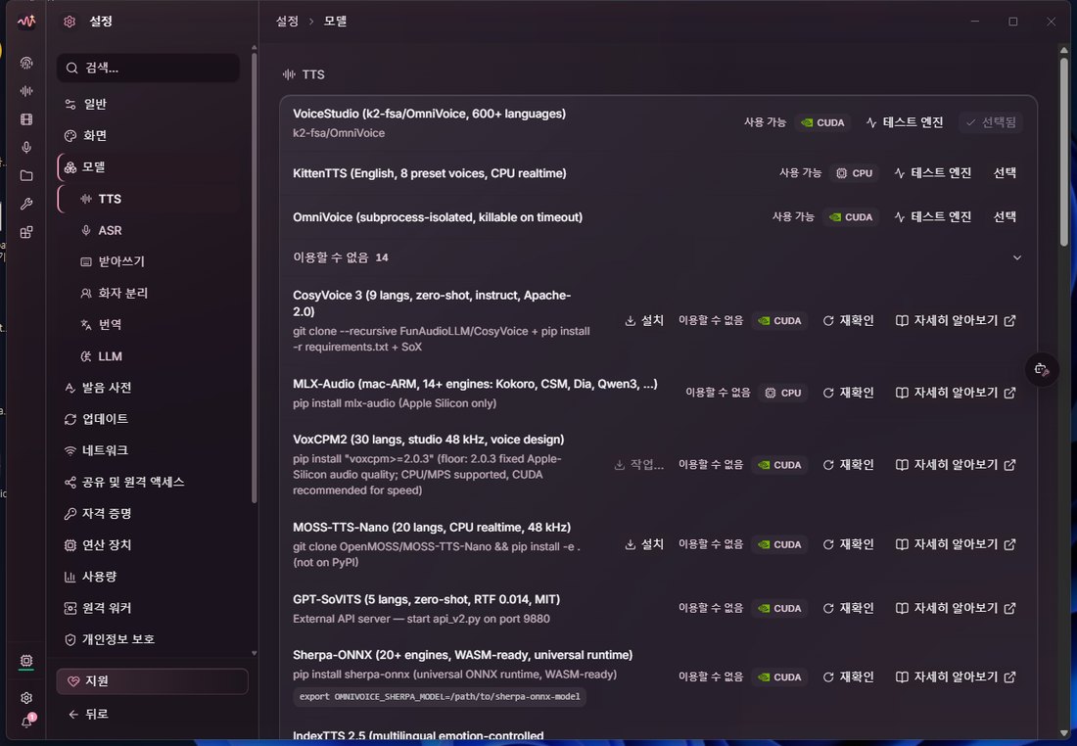1077x746 pixels.
Task: Focus the 검색... settings search field
Action: pos(149,68)
